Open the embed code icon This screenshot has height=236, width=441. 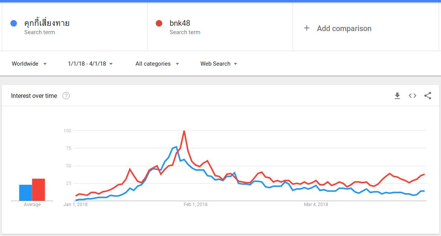coord(412,96)
